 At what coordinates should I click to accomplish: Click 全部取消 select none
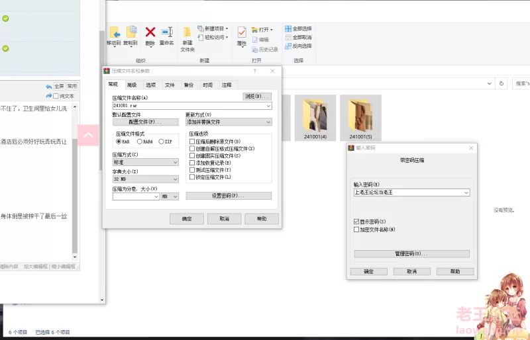coord(298,37)
